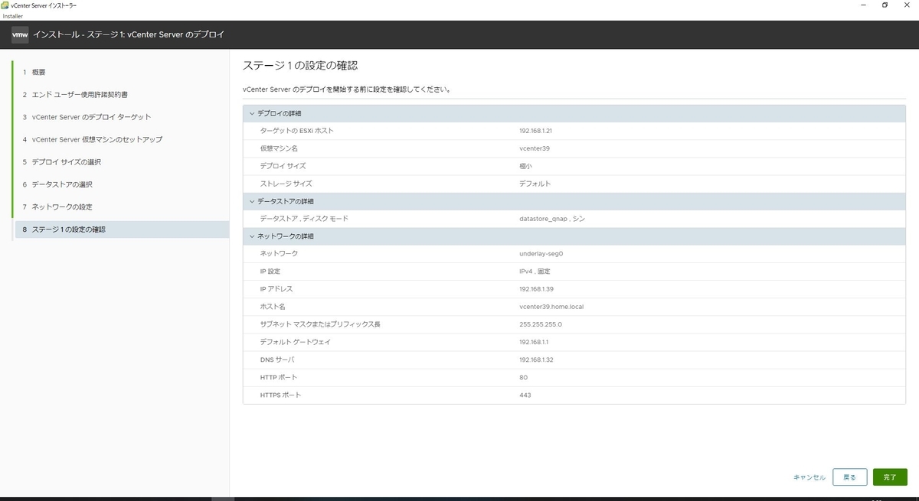Image resolution: width=919 pixels, height=501 pixels.
Task: Select step 8 ステージ 1 の設定の確認
Action: [121, 229]
